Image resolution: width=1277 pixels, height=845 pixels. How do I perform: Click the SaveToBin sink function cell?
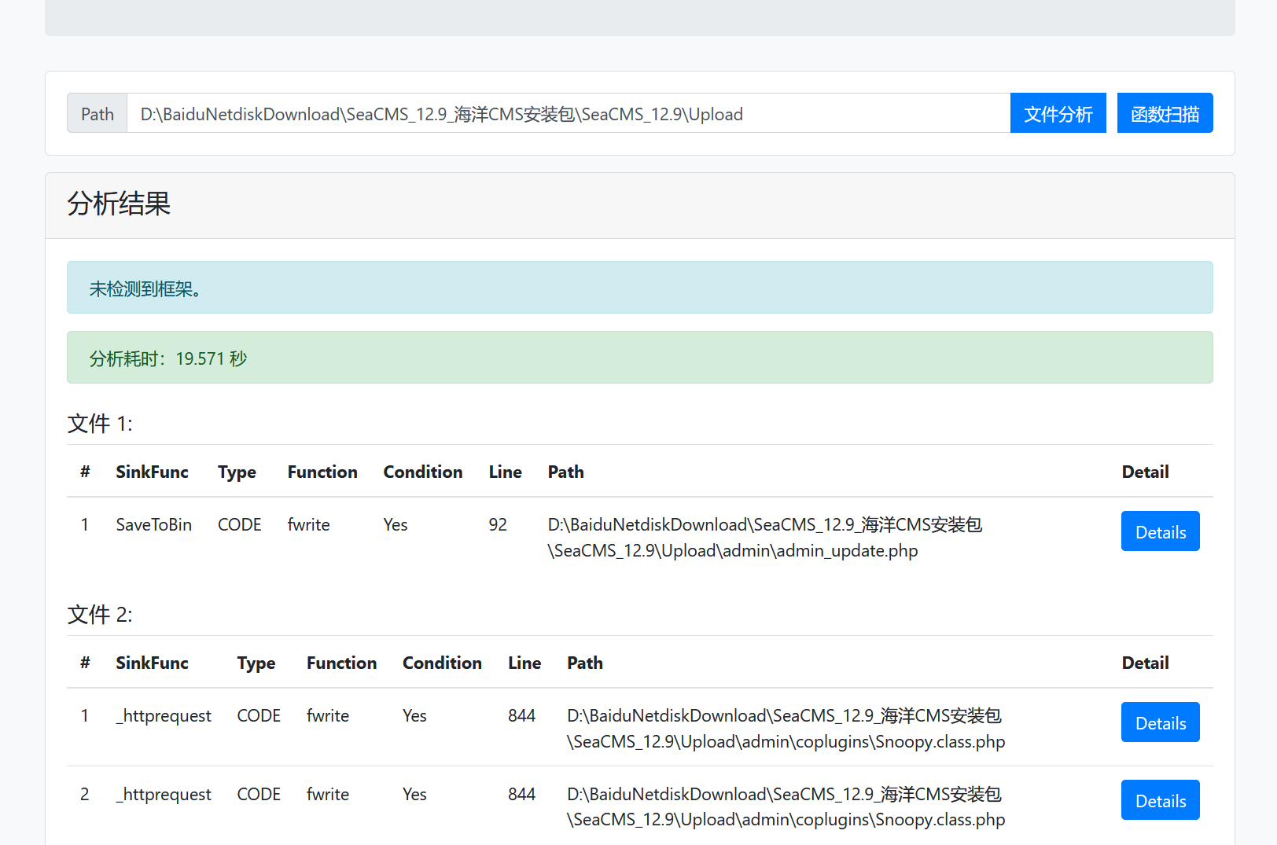click(154, 525)
